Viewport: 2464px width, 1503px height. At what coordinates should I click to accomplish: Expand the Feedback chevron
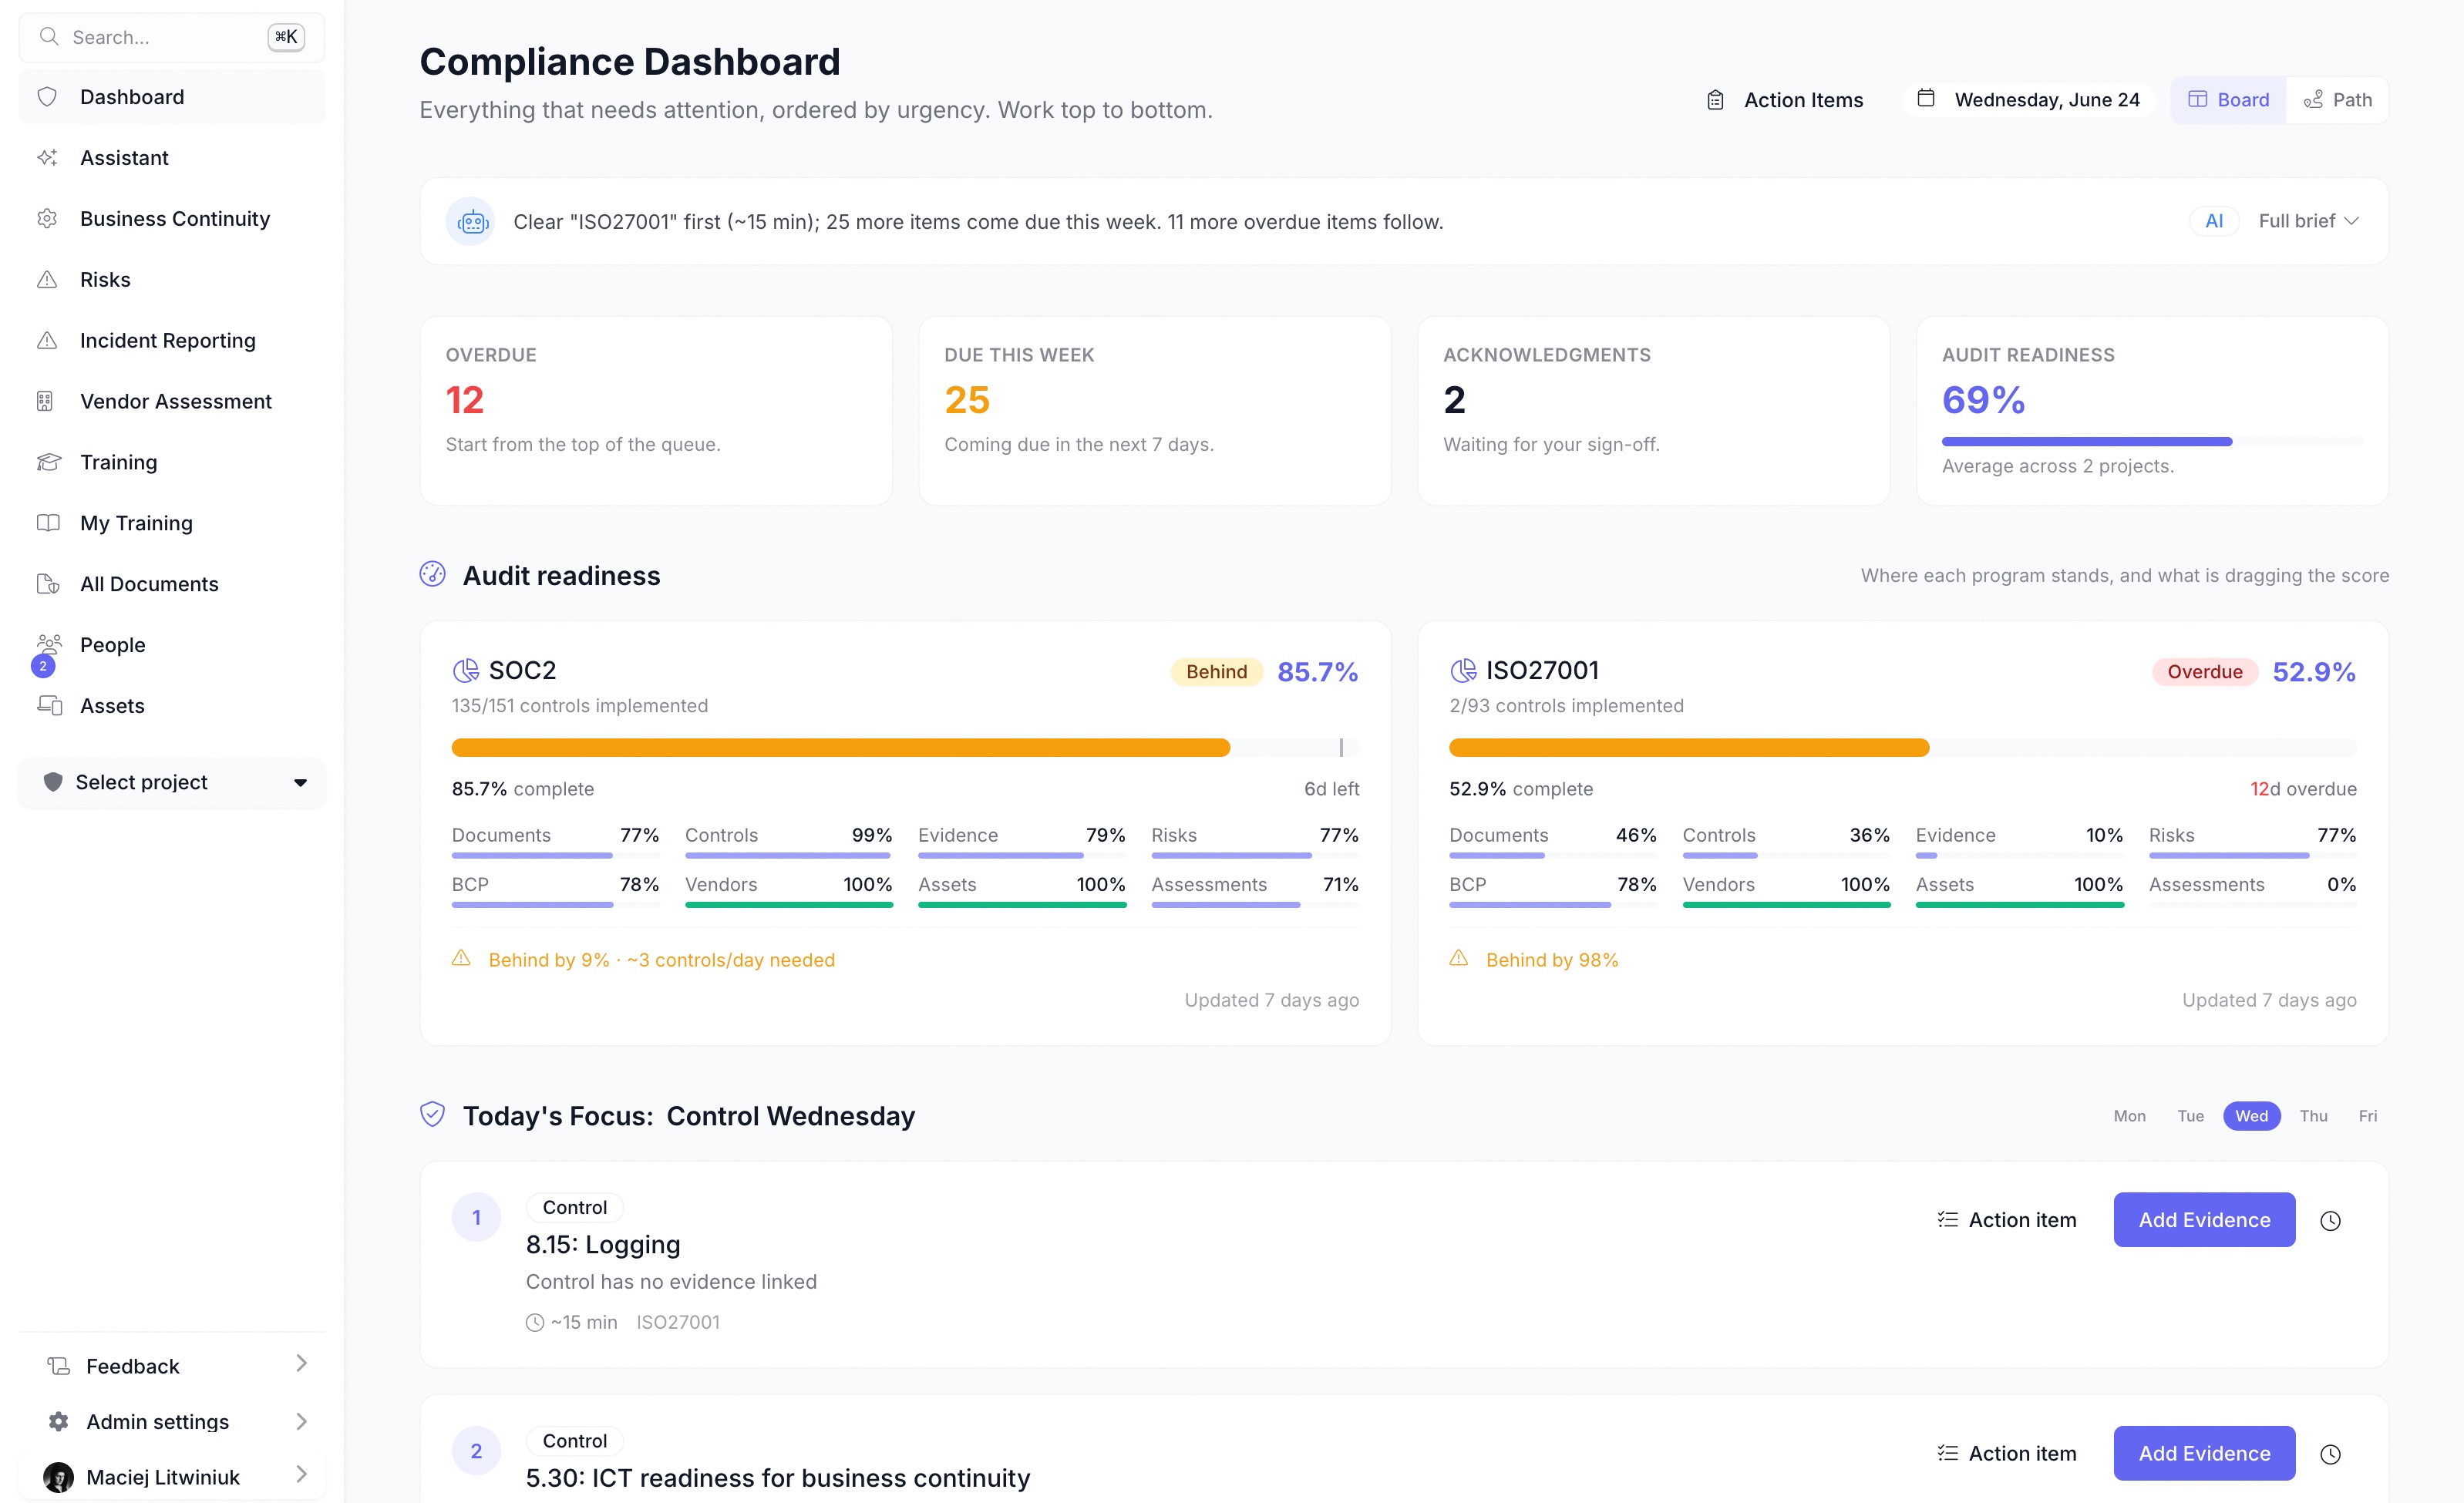301,1364
